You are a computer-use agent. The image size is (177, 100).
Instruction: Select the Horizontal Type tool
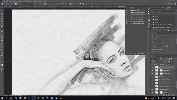click(2, 48)
